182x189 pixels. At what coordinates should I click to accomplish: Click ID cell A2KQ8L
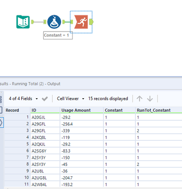pos(45,137)
